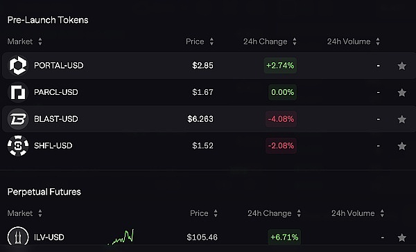Add SHFL-USD to favorites star
The width and height of the screenshot is (416, 252).
point(402,146)
